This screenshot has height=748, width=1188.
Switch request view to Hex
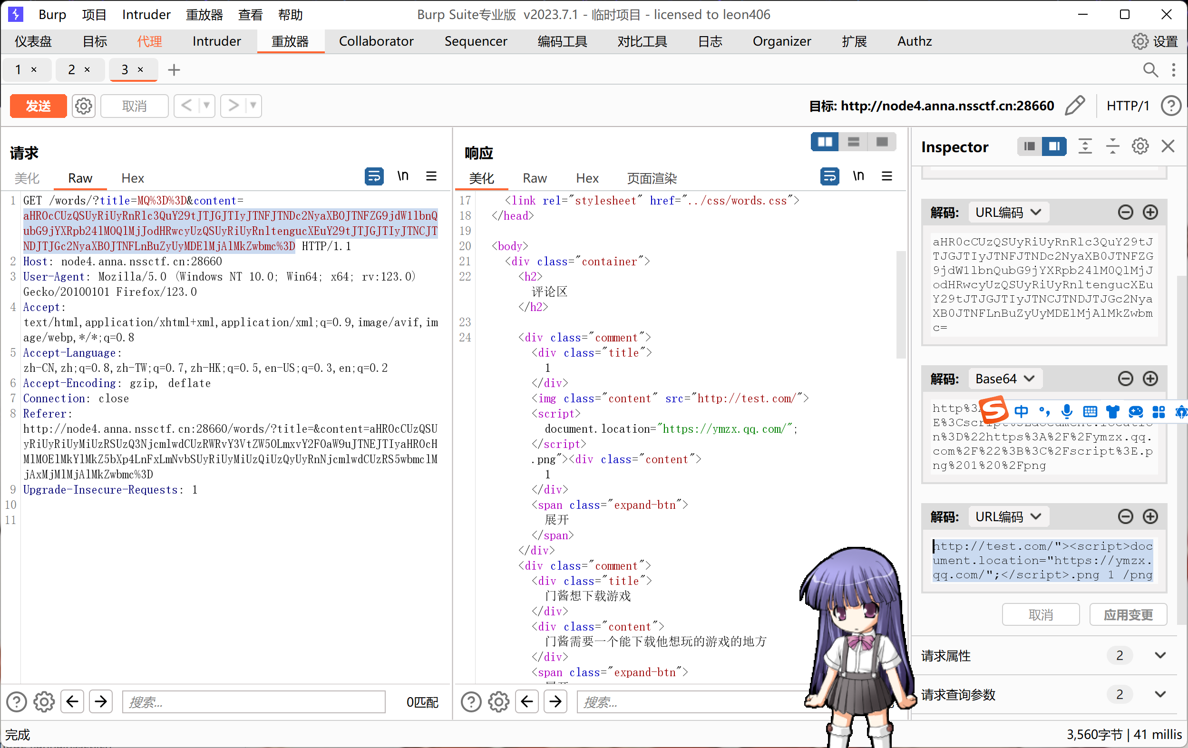click(x=133, y=178)
